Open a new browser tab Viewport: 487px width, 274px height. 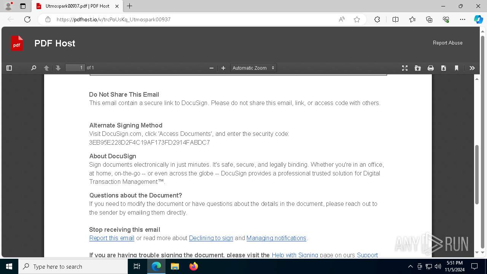[x=129, y=6]
